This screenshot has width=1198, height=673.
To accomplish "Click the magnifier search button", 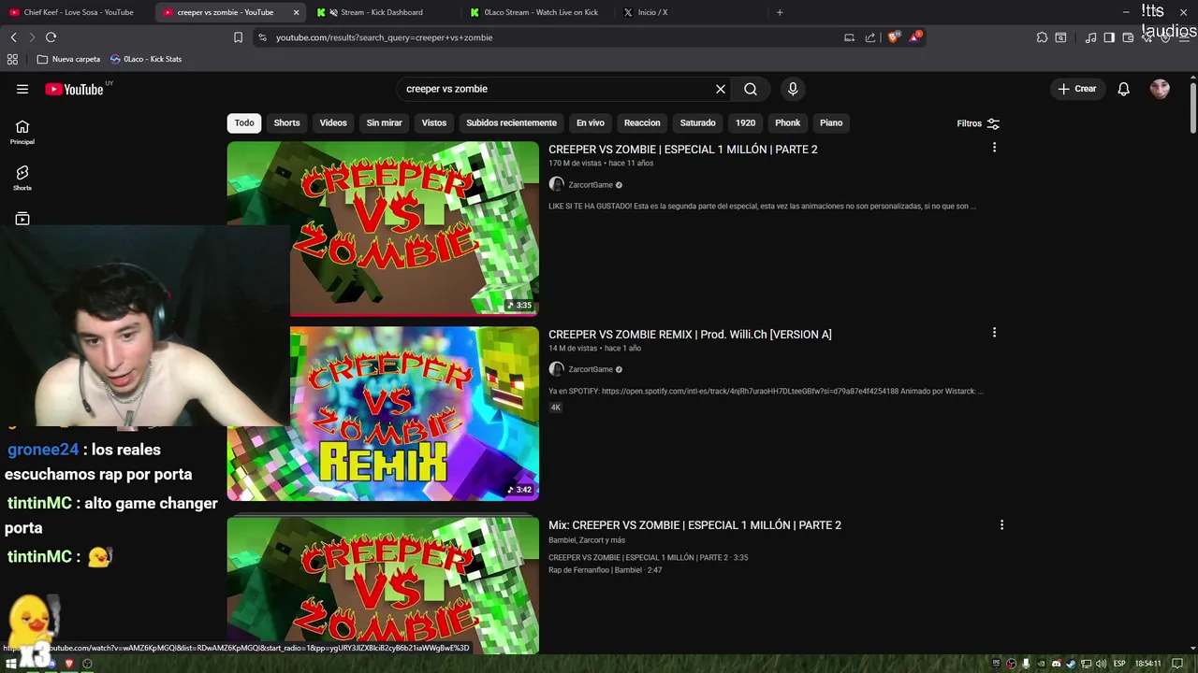I will 751,89.
